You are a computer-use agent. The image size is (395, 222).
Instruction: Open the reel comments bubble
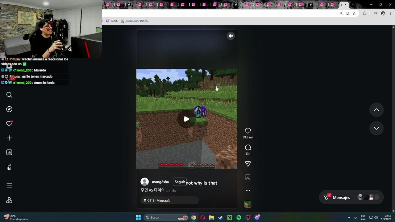pyautogui.click(x=248, y=147)
